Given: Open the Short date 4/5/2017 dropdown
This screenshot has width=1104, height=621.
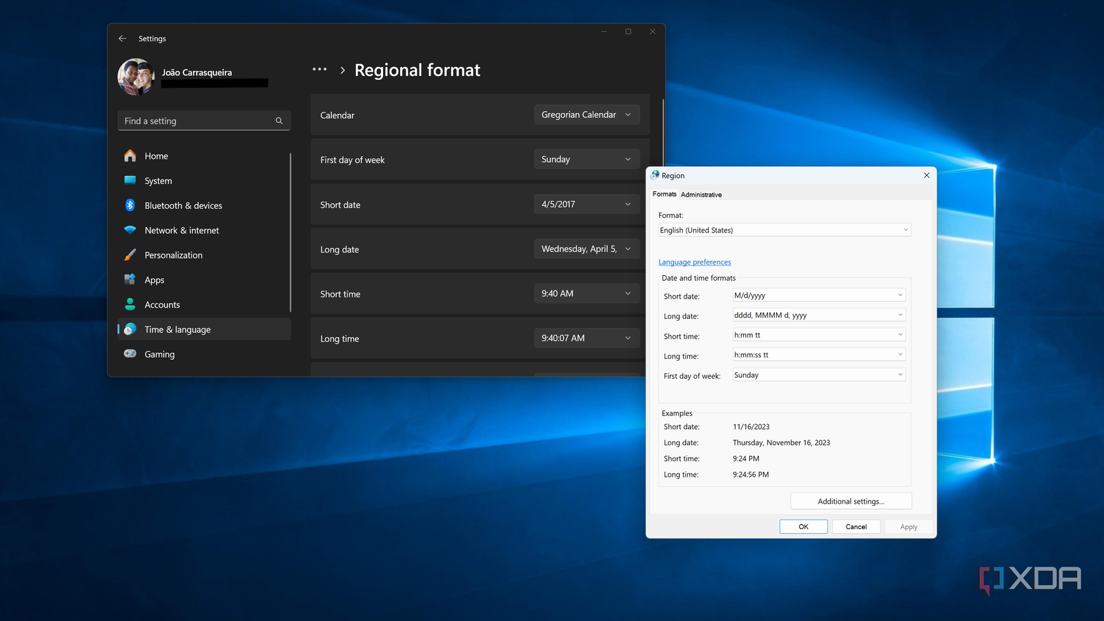Looking at the screenshot, I should click(586, 204).
